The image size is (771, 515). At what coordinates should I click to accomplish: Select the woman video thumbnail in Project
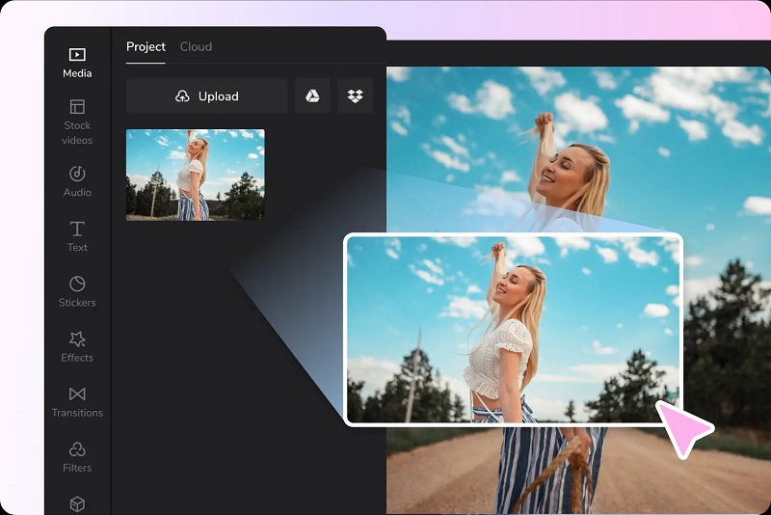[196, 175]
